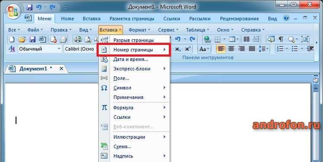
Task: Choose Надпись menu entry
Action: pyautogui.click(x=135, y=156)
